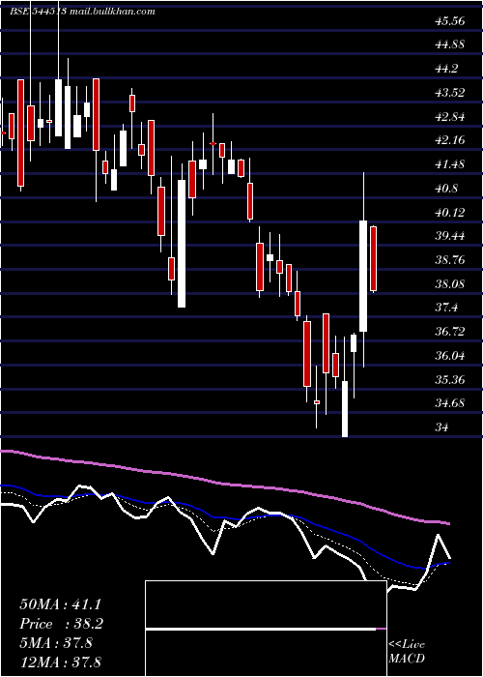Click the 34.68 price axis label
Image resolution: width=483 pixels, height=677 pixels.
[x=450, y=403]
